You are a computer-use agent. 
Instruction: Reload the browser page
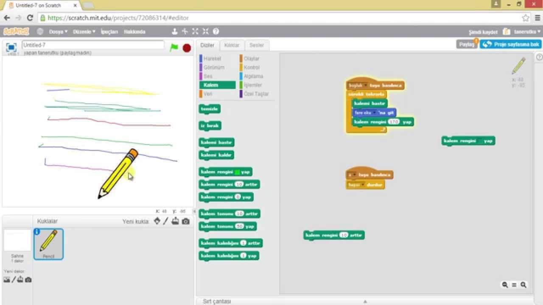pyautogui.click(x=30, y=18)
